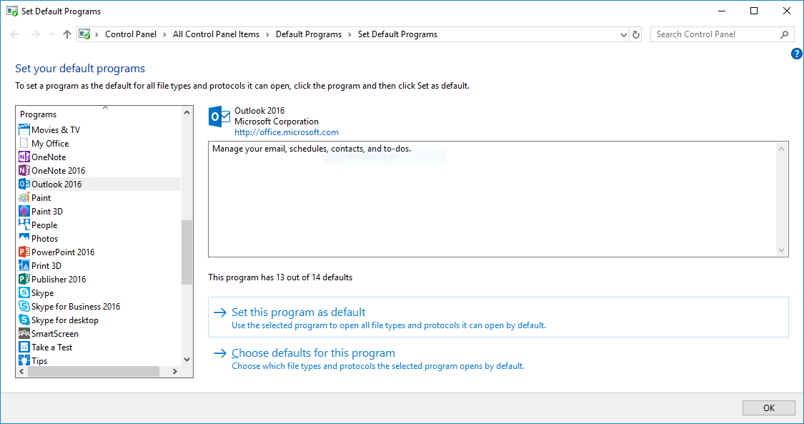This screenshot has width=804, height=424.
Task: Click the People app icon
Action: [24, 225]
